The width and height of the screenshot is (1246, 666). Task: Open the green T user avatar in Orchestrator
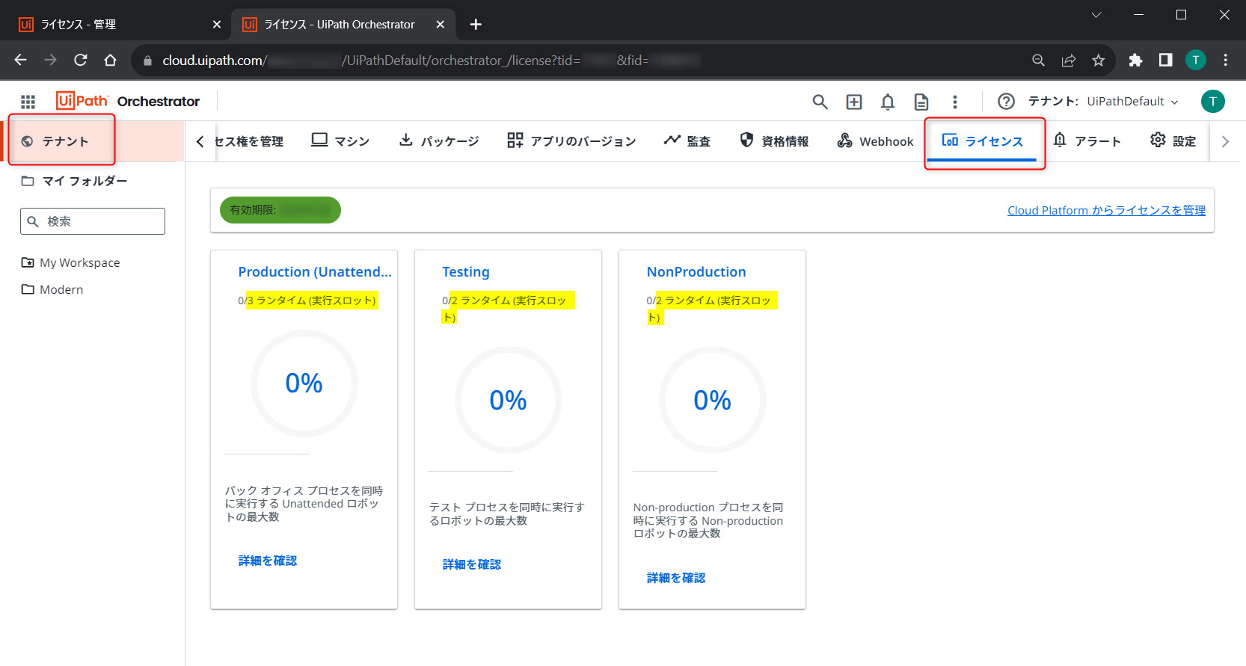(1213, 101)
